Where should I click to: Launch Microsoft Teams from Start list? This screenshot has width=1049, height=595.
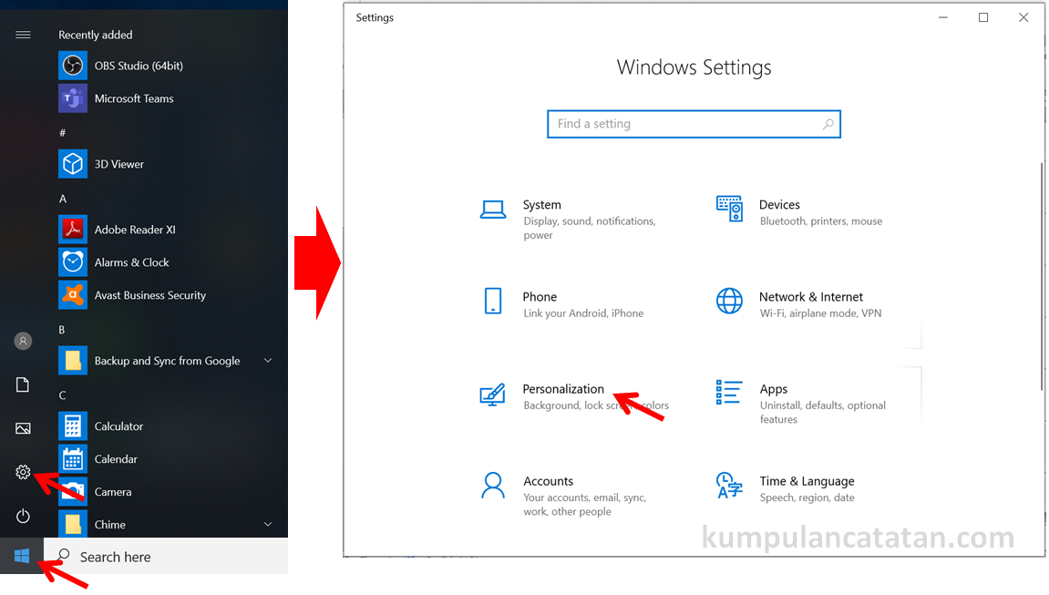[x=134, y=98]
